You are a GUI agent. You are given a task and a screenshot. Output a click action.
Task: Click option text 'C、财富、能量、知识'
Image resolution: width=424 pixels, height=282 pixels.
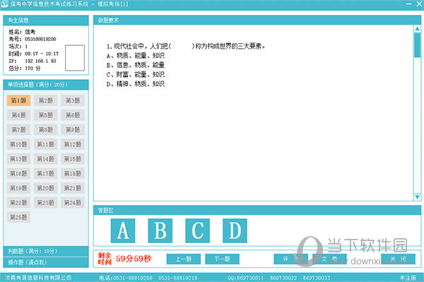pos(136,74)
